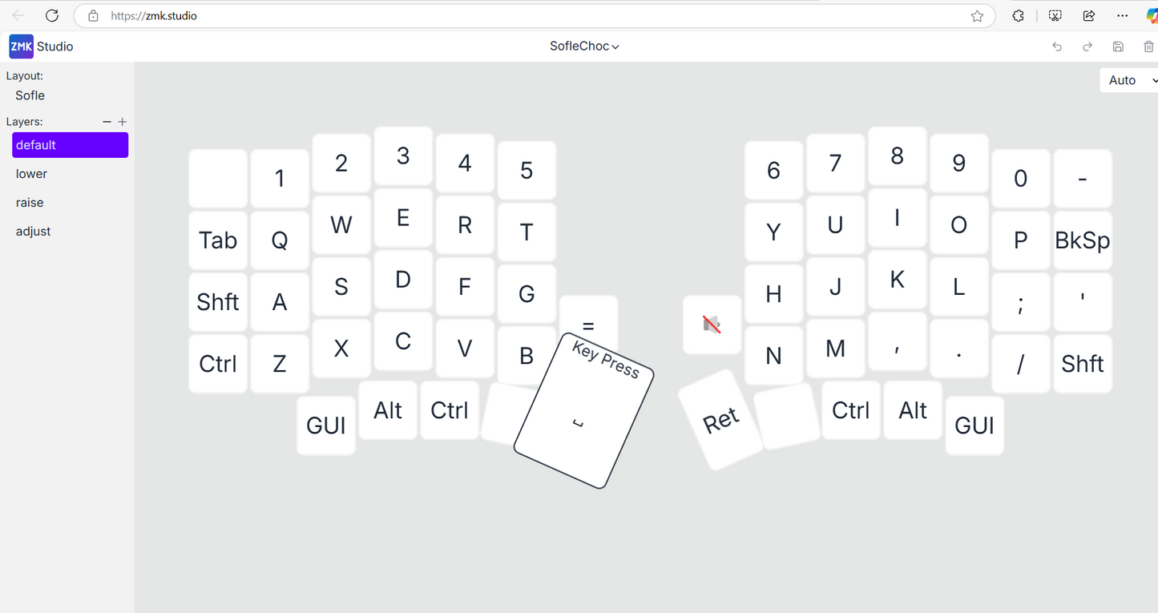Click the ZMK Studio logo

[22, 46]
